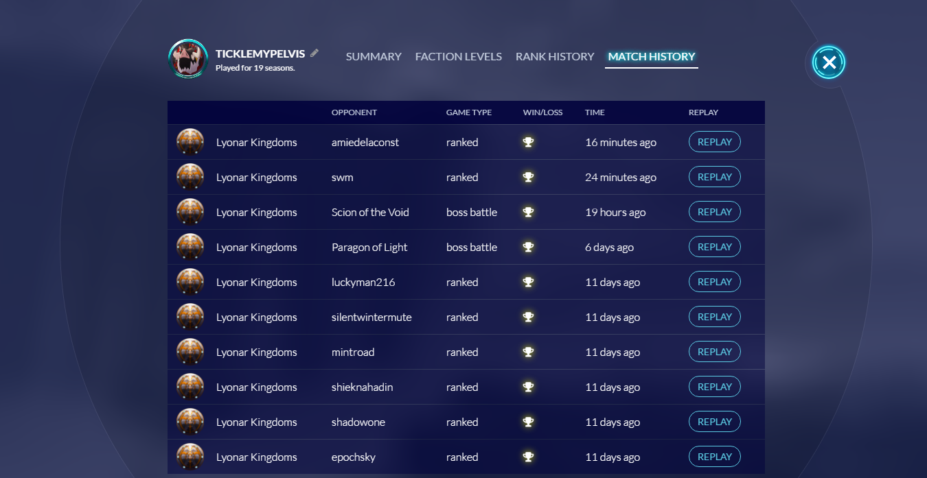This screenshot has width=927, height=478.
Task: Switch to the Summary tab
Action: [x=374, y=57]
